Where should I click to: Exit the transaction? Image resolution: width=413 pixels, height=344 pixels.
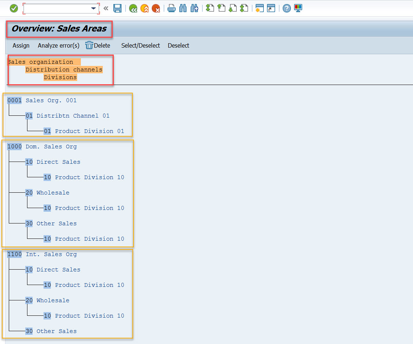(144, 8)
